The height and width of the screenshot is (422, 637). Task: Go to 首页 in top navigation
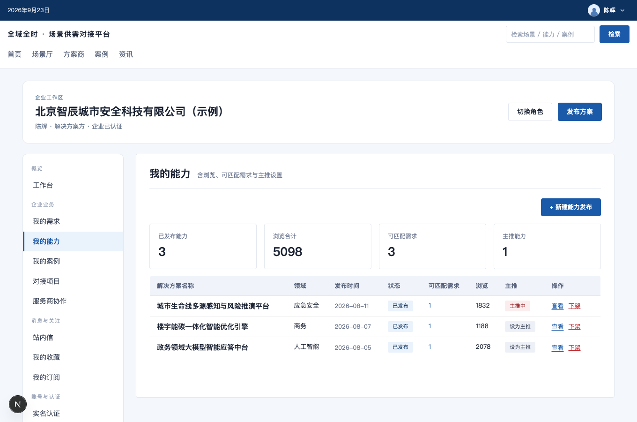pos(15,54)
